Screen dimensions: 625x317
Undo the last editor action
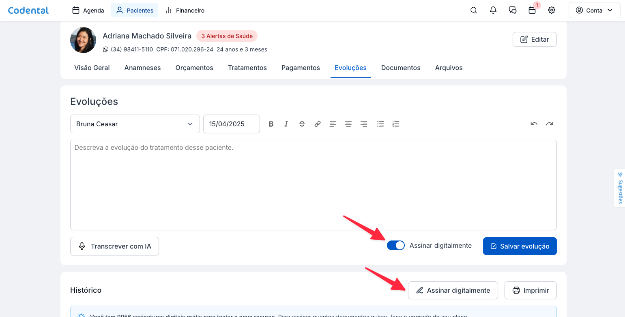pyautogui.click(x=534, y=124)
